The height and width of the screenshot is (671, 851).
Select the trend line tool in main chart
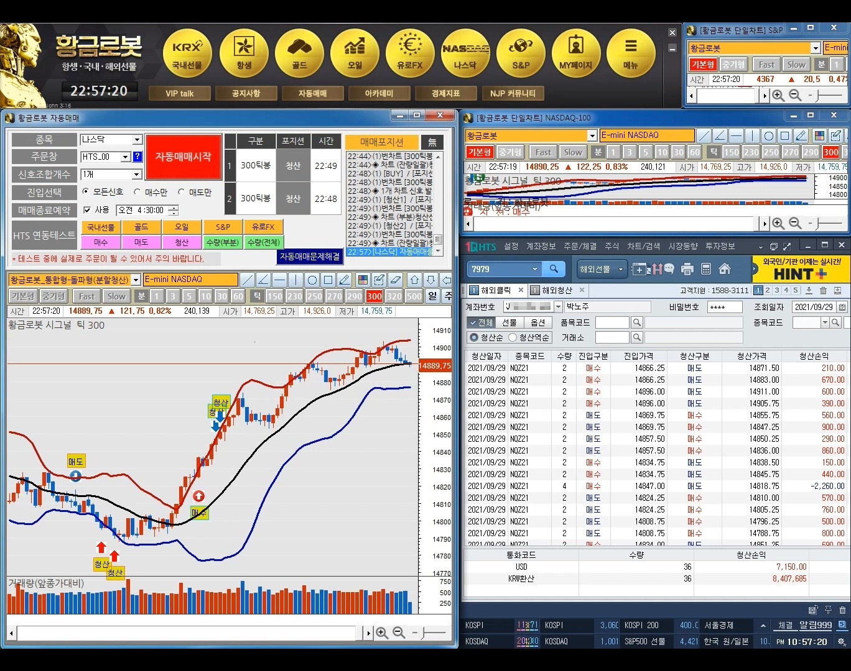247,280
